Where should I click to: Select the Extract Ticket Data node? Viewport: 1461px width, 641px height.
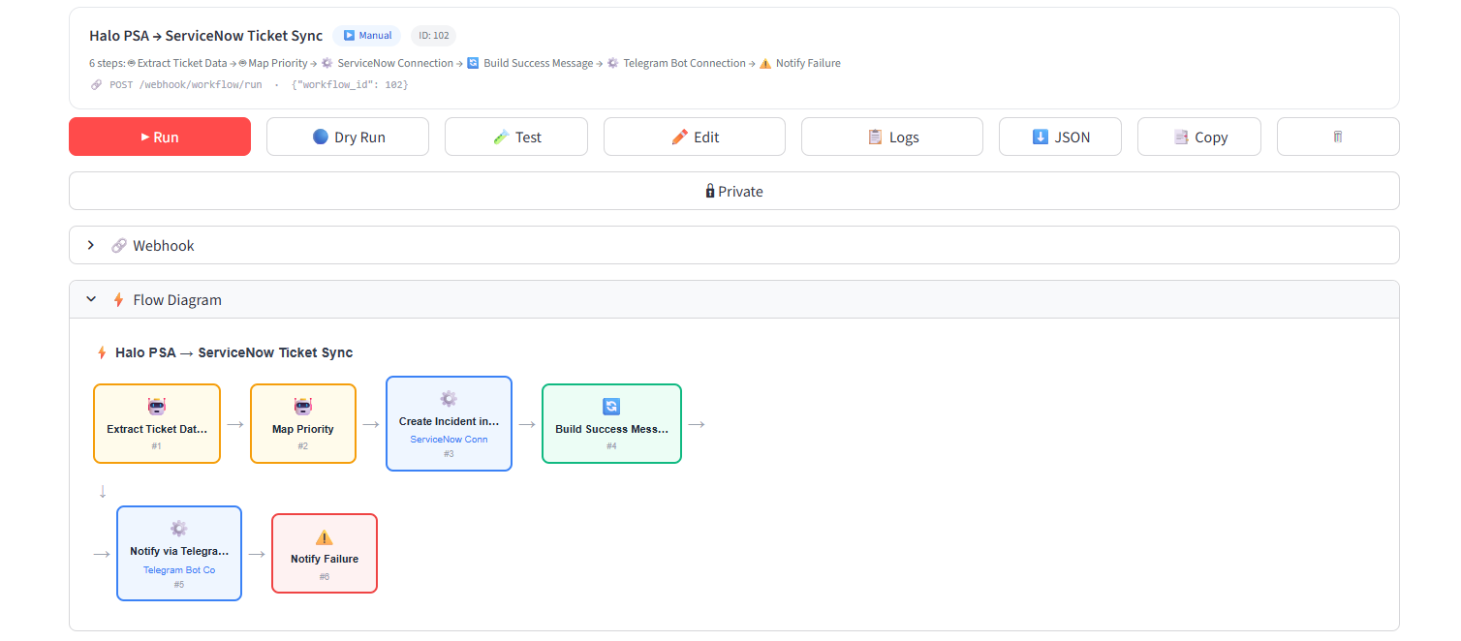[157, 424]
